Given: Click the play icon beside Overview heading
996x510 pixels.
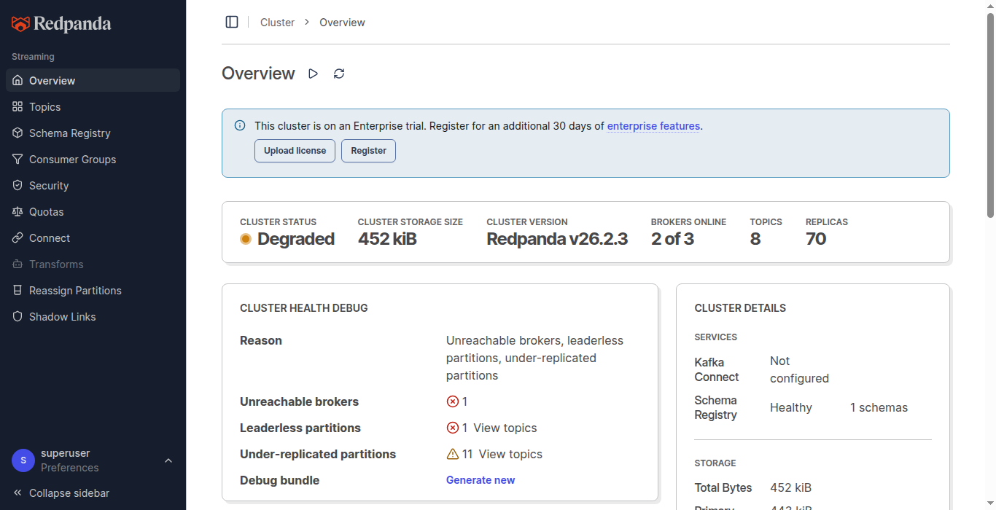Looking at the screenshot, I should 313,74.
